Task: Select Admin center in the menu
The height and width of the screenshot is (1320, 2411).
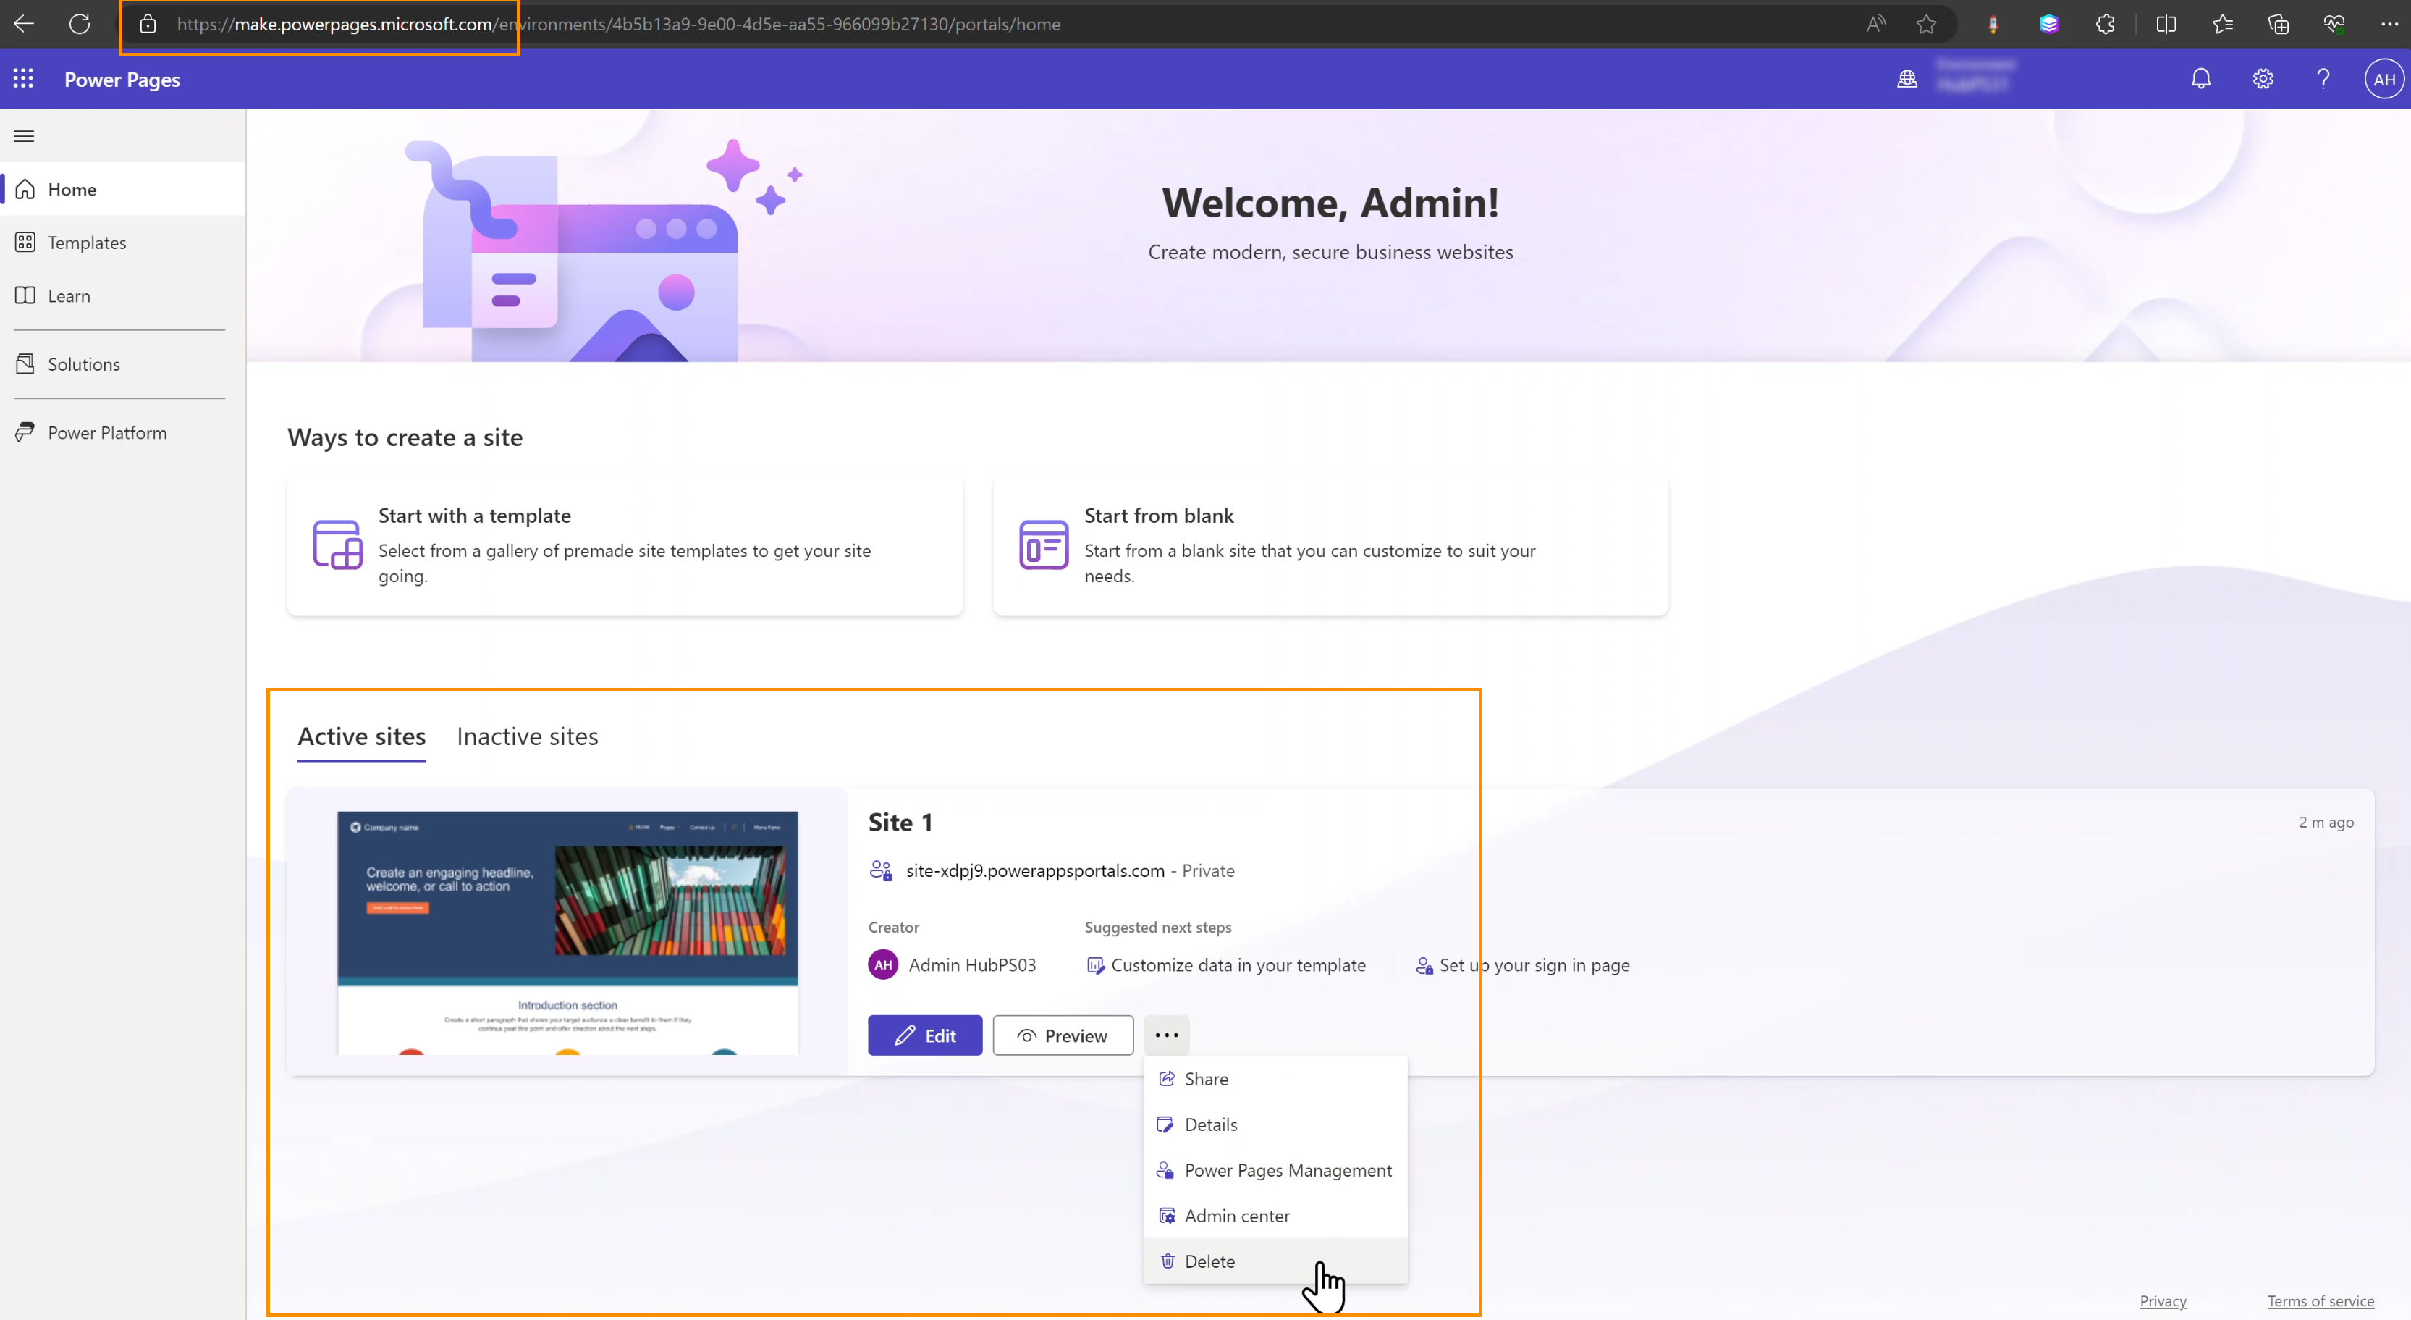Action: click(1236, 1215)
